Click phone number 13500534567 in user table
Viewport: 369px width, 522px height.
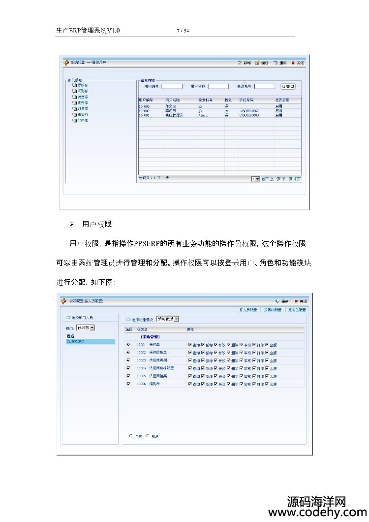coord(249,111)
